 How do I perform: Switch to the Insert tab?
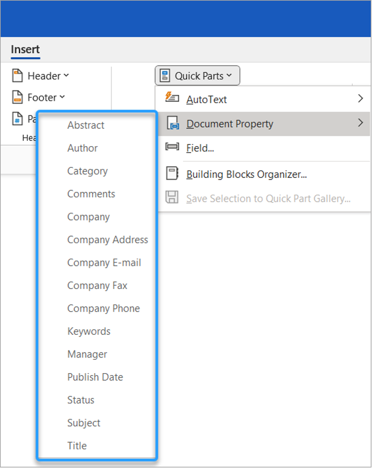[25, 49]
